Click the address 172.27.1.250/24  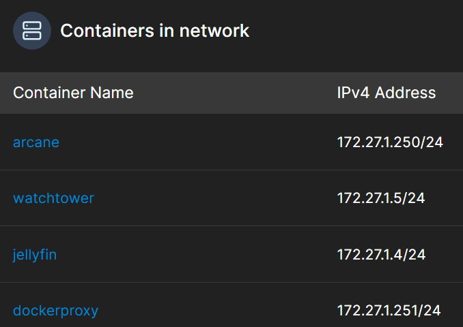tap(390, 142)
